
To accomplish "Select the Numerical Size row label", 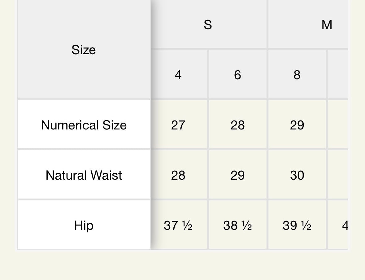I will click(84, 125).
